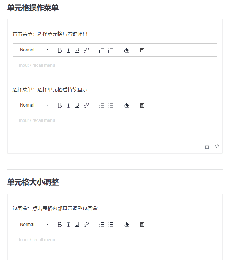Toggle Underline in the select-menu editor
227x260 pixels.
coord(77,105)
